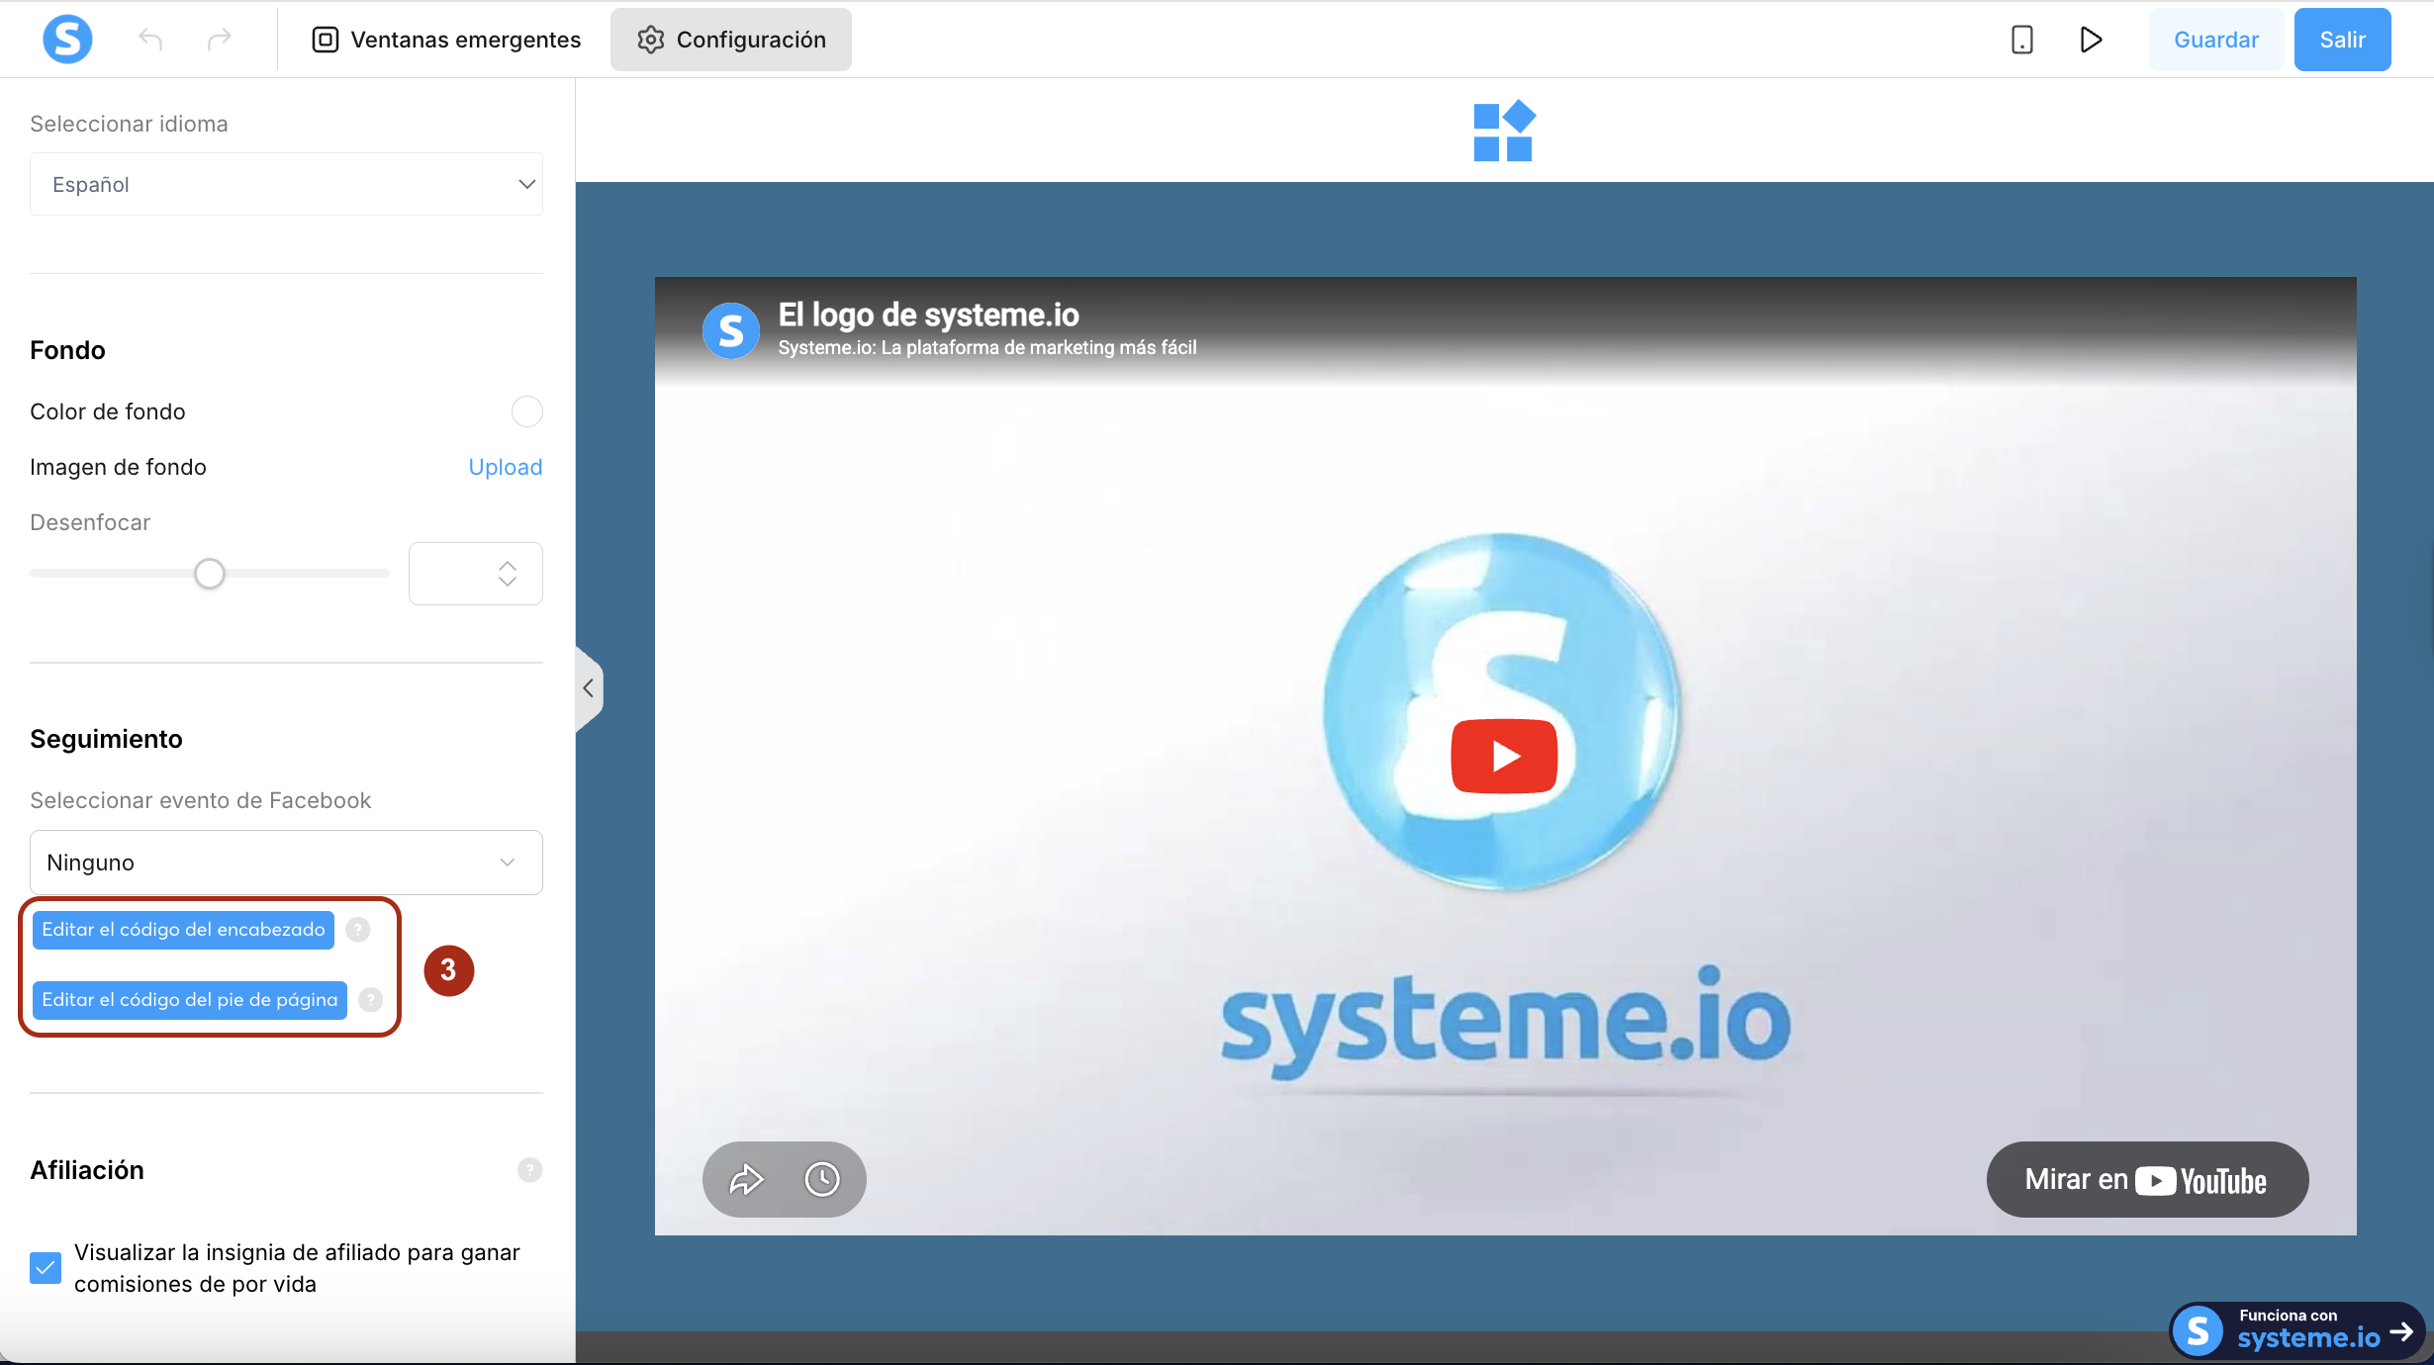
Task: Open the Ventanas emergentes tab
Action: click(446, 40)
